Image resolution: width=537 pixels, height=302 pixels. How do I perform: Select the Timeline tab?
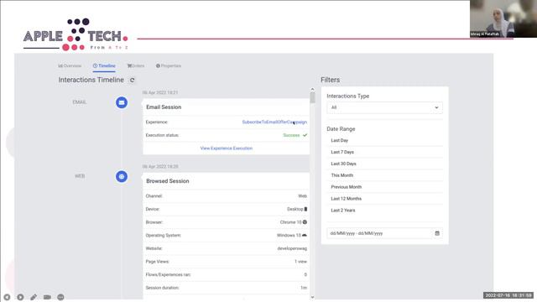(104, 65)
